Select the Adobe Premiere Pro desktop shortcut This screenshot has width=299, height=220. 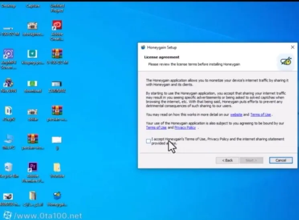click(33, 167)
